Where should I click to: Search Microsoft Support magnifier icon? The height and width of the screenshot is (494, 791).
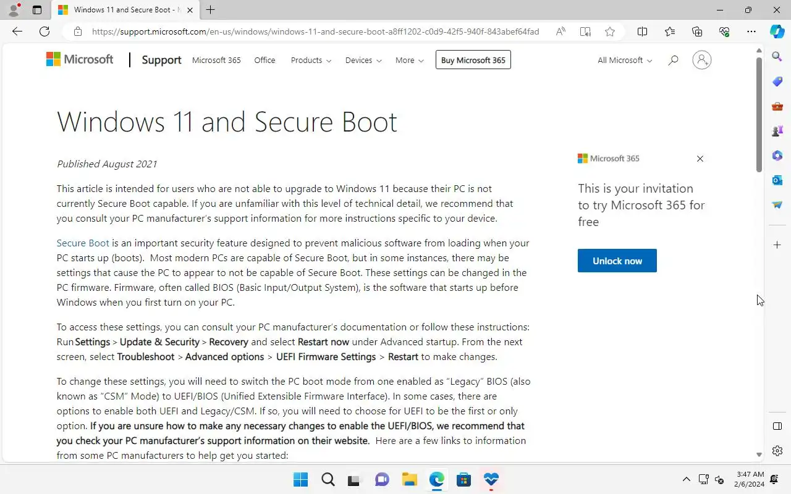pos(673,60)
